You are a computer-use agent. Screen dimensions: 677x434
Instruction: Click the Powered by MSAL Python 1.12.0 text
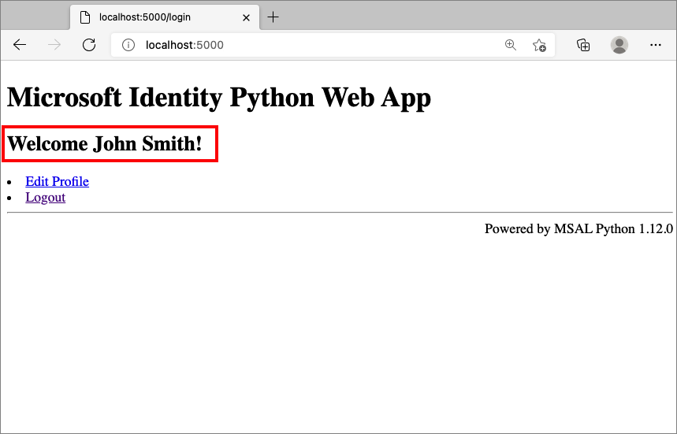point(578,228)
